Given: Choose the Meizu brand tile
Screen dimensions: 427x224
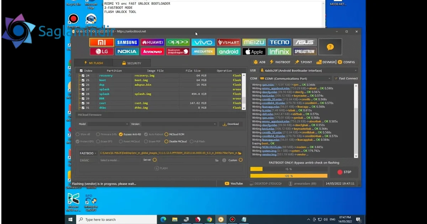Looking at the screenshot, I should click(x=254, y=42).
